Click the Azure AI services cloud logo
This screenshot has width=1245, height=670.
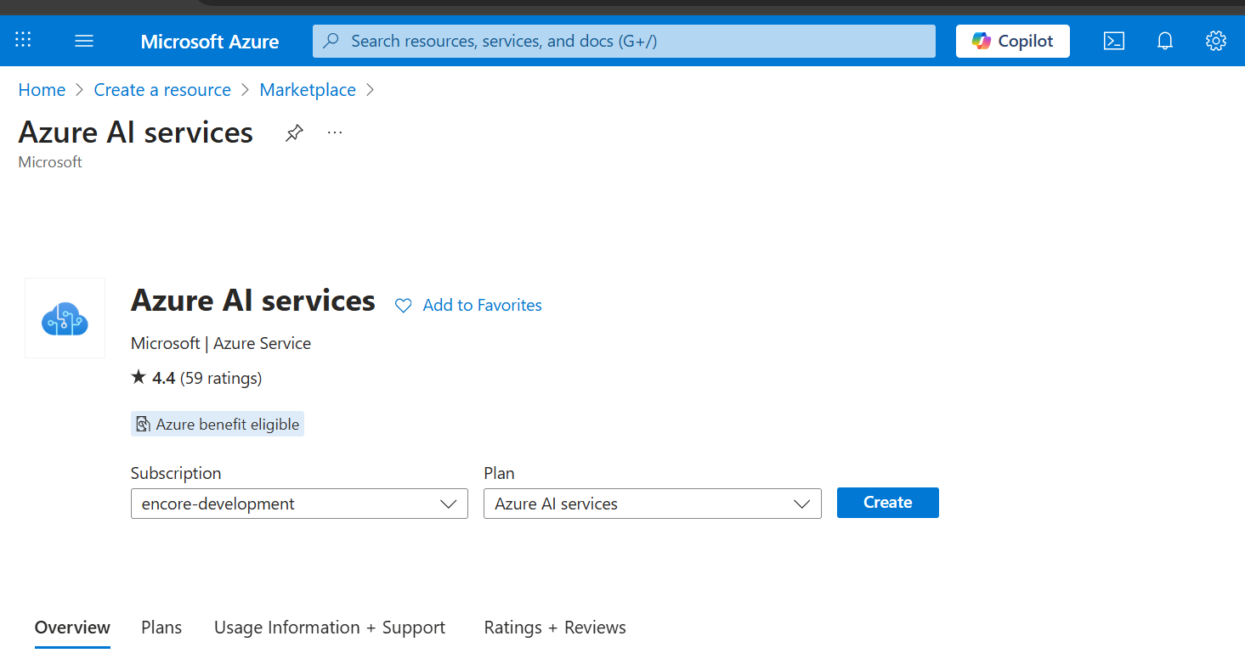click(65, 318)
